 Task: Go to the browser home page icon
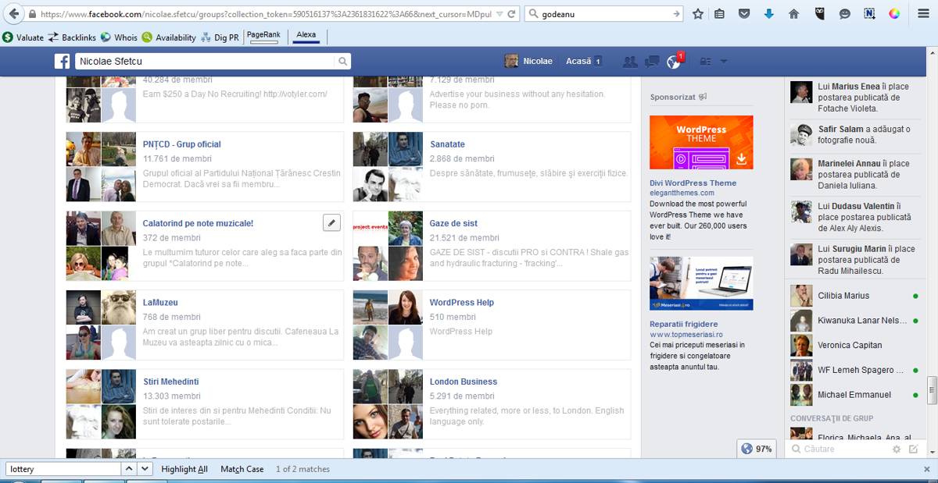tap(793, 14)
